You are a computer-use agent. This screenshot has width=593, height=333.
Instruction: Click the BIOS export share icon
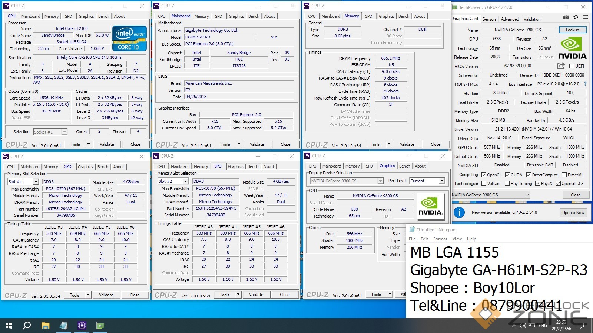coord(561,66)
